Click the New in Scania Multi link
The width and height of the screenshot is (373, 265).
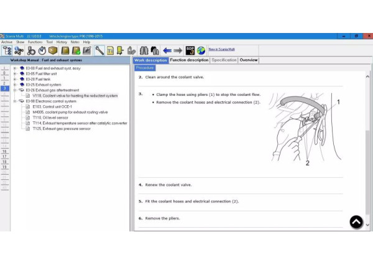[x=221, y=49]
